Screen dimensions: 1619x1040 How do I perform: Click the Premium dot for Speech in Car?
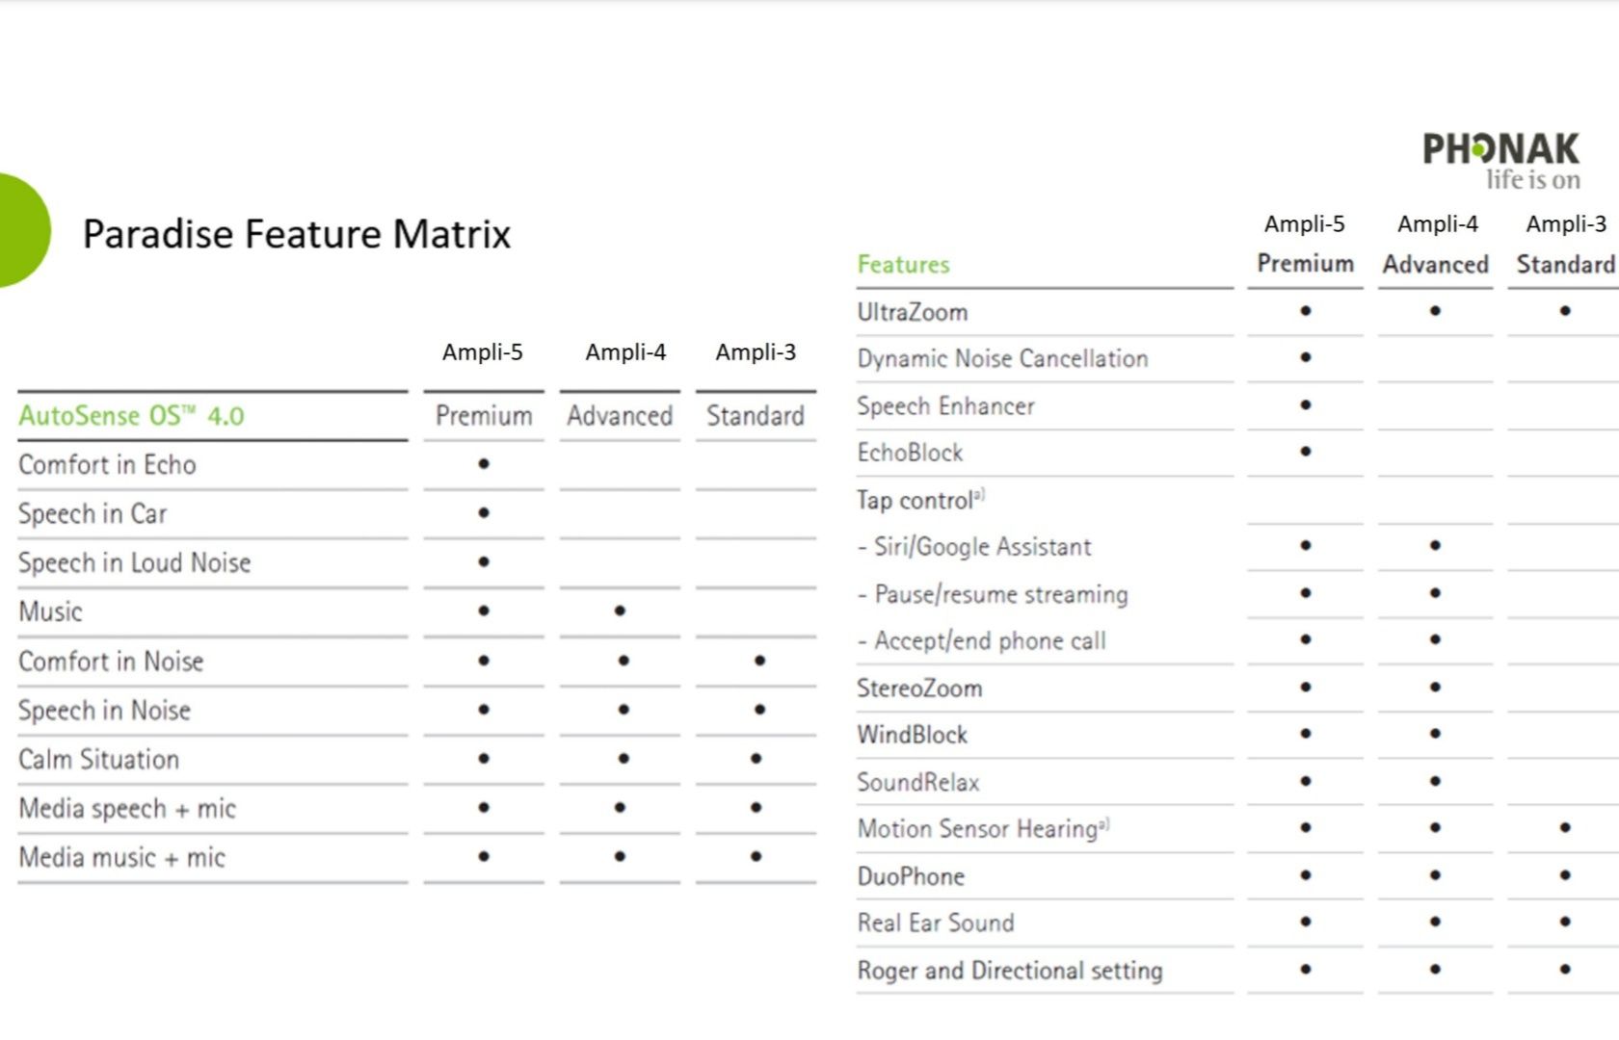coord(484,513)
